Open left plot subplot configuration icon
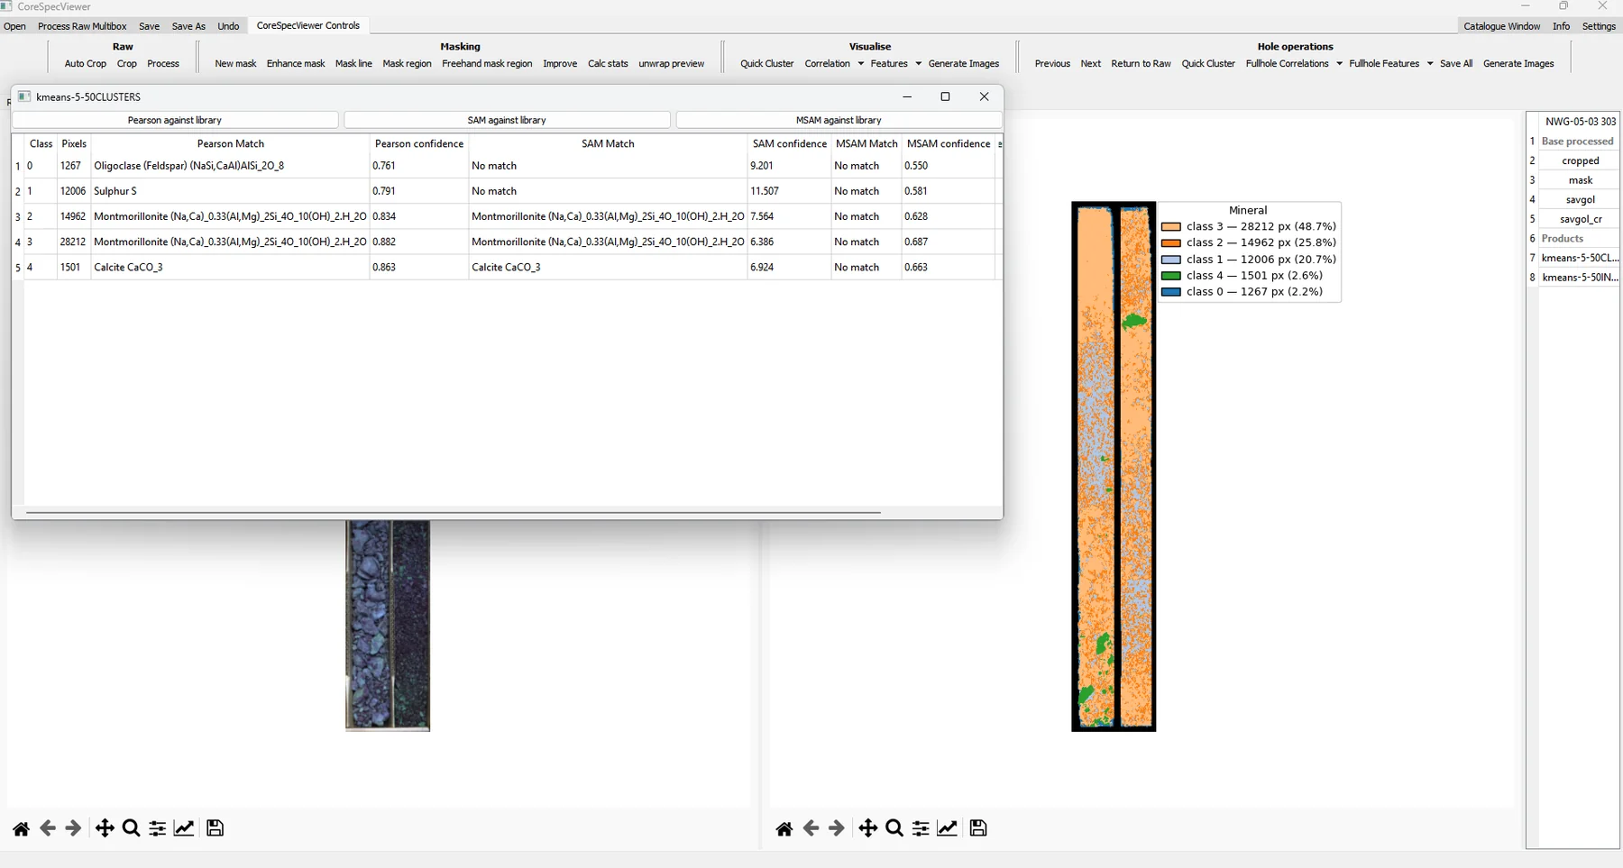This screenshot has height=868, width=1623. (x=157, y=828)
